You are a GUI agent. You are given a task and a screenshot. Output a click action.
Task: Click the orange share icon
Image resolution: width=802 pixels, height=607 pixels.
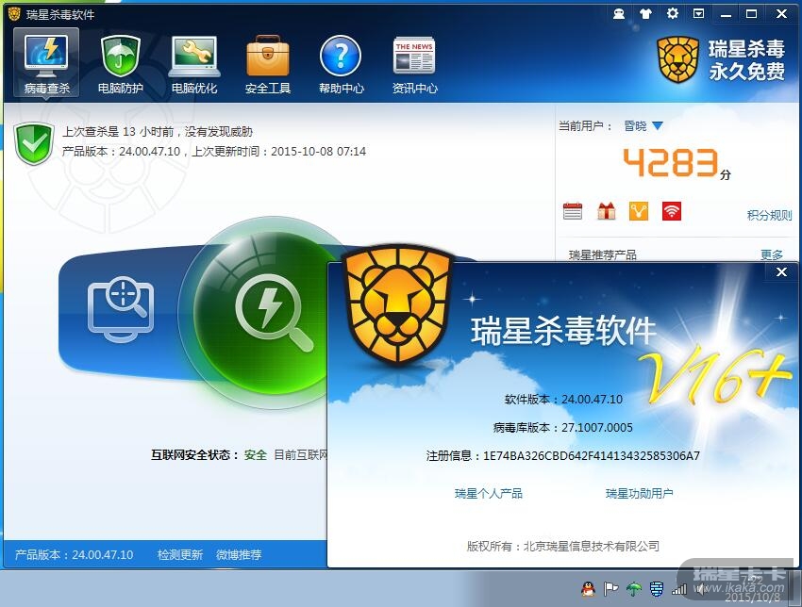[639, 211]
